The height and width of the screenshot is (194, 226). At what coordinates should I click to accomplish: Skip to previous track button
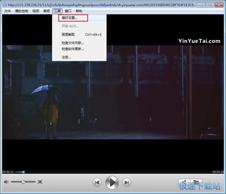[97, 183]
